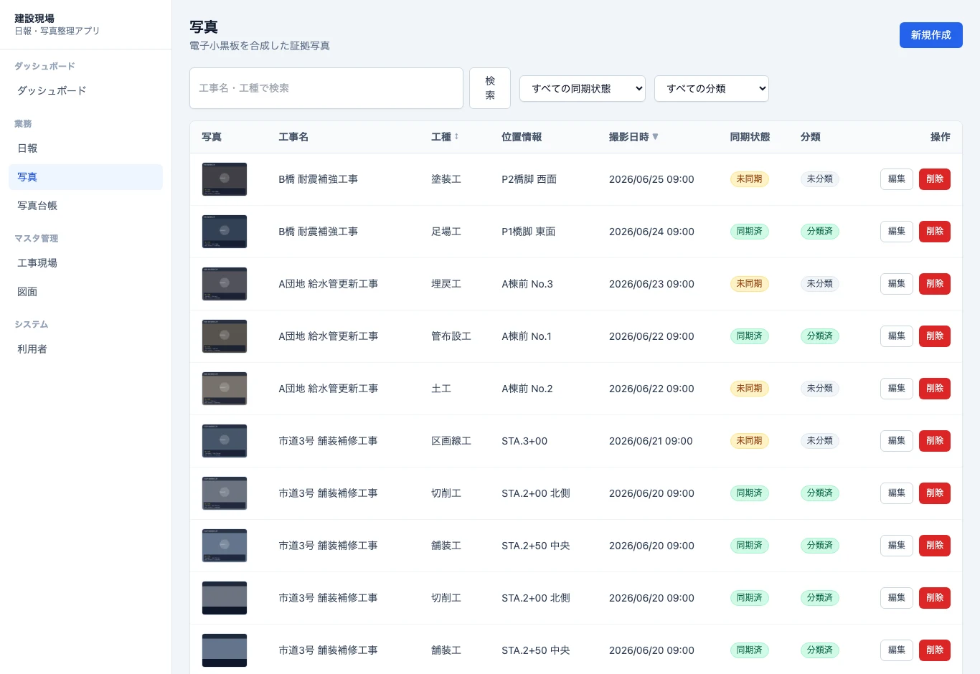Screen dimensions: 980x674
Task: Edit the 土工 A棟前 No.2 row
Action: [897, 389]
